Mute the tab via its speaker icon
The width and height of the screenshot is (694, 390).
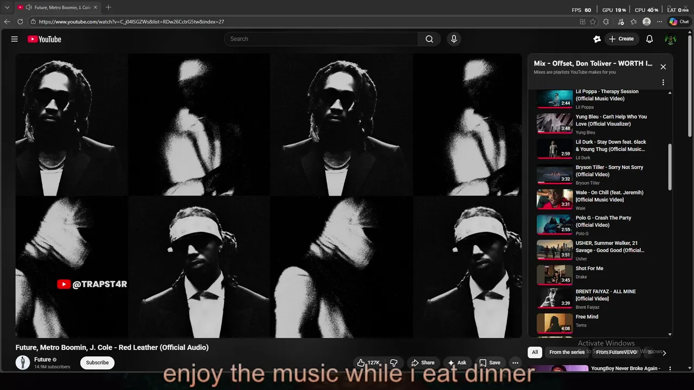tap(28, 8)
